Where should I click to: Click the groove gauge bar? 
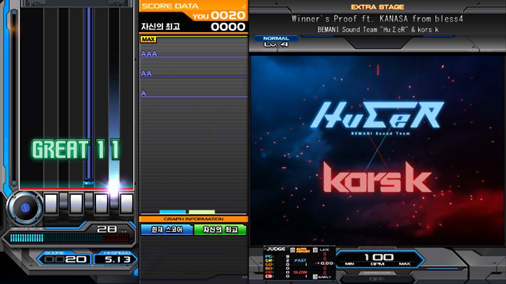click(69, 238)
